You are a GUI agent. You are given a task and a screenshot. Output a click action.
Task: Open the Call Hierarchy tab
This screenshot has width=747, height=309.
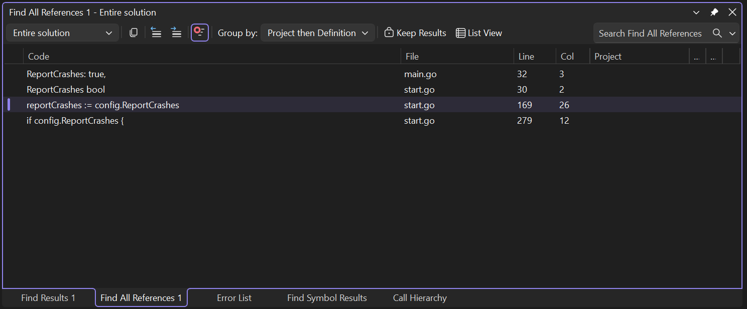click(420, 298)
